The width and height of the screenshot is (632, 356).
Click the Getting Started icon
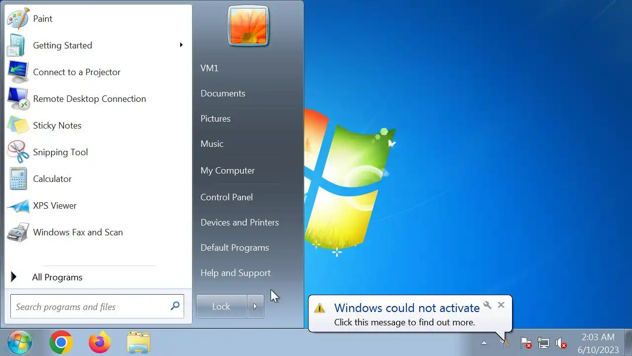tap(17, 45)
